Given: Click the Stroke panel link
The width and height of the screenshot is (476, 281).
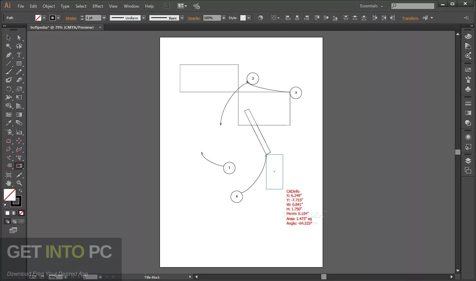Looking at the screenshot, I should (71, 18).
